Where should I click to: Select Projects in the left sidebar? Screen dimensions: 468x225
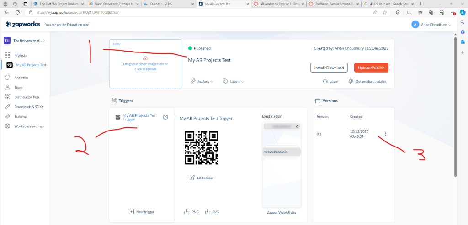pyautogui.click(x=20, y=55)
